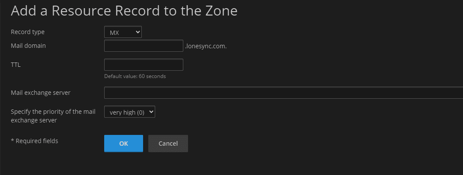
Task: Click into the TTL input box
Action: (144, 65)
